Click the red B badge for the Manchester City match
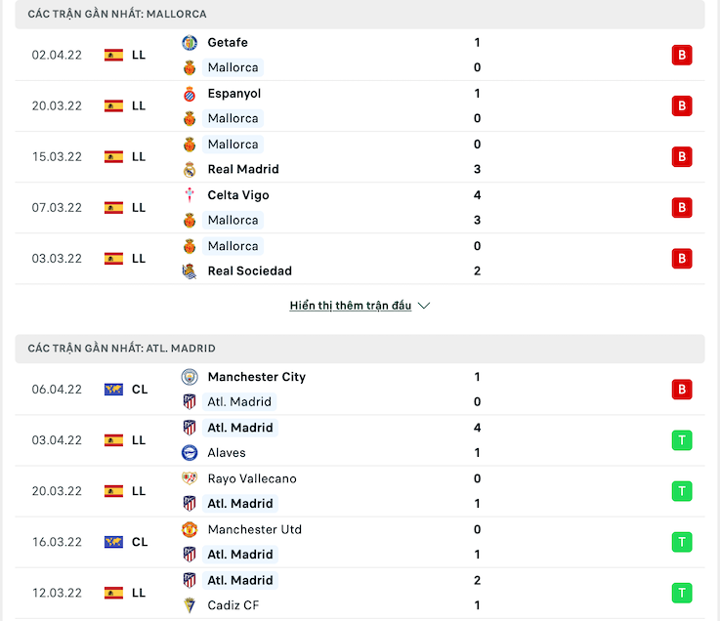Screen dimensions: 720x621 [x=682, y=390]
